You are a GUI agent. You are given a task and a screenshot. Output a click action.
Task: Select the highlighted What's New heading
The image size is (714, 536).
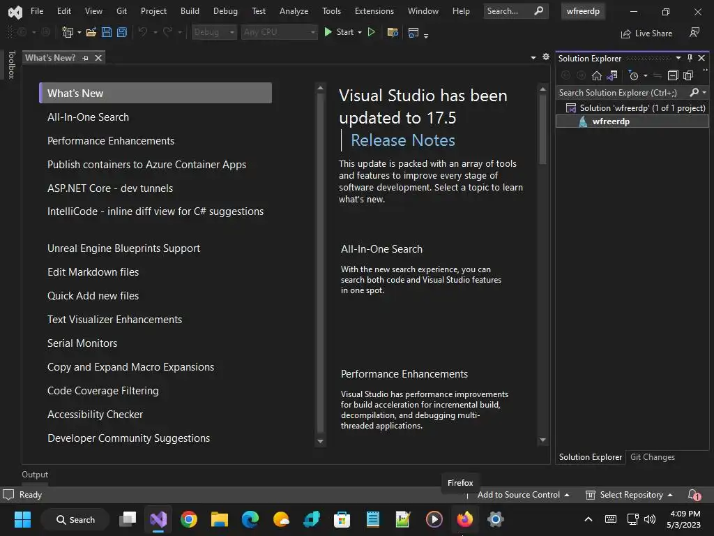point(155,93)
